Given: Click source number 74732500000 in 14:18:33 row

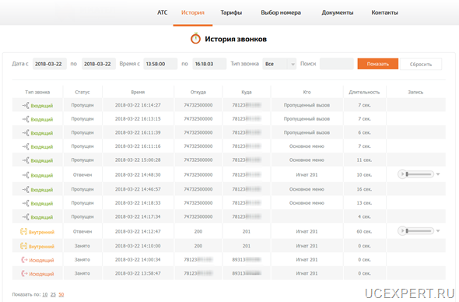Looking at the screenshot, I should click(x=198, y=202).
